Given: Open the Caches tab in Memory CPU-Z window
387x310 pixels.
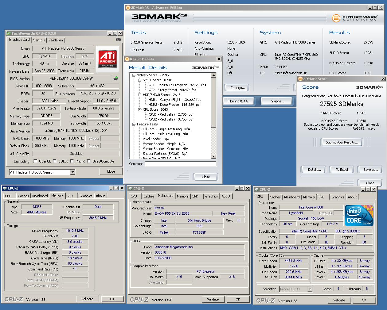Looking at the screenshot, I should tap(23, 196).
